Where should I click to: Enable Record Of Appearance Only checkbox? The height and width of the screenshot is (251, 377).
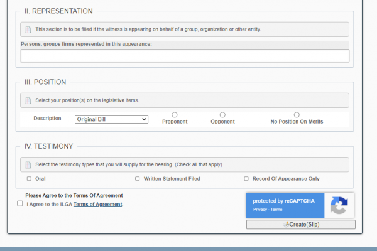pos(246,179)
